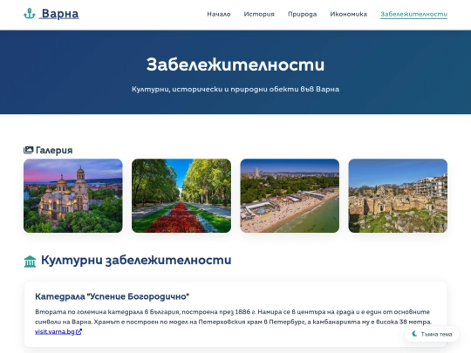Open the Природа nav item
471x353 pixels.
point(302,14)
